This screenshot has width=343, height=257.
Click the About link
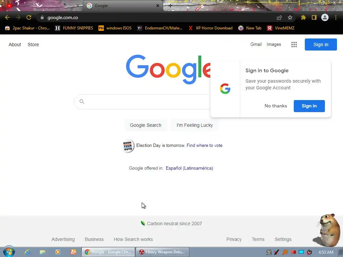[x=15, y=45]
